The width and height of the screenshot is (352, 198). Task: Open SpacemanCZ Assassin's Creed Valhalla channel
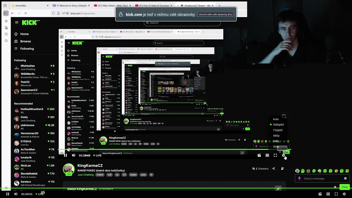(34, 92)
